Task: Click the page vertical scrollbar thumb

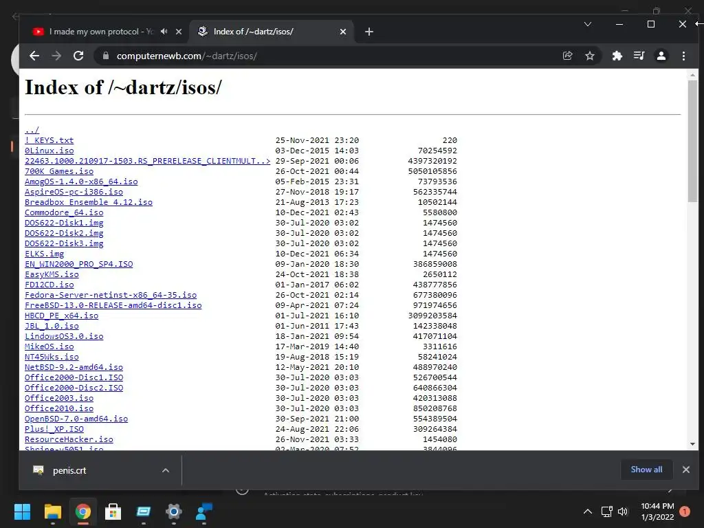Action: 693,142
